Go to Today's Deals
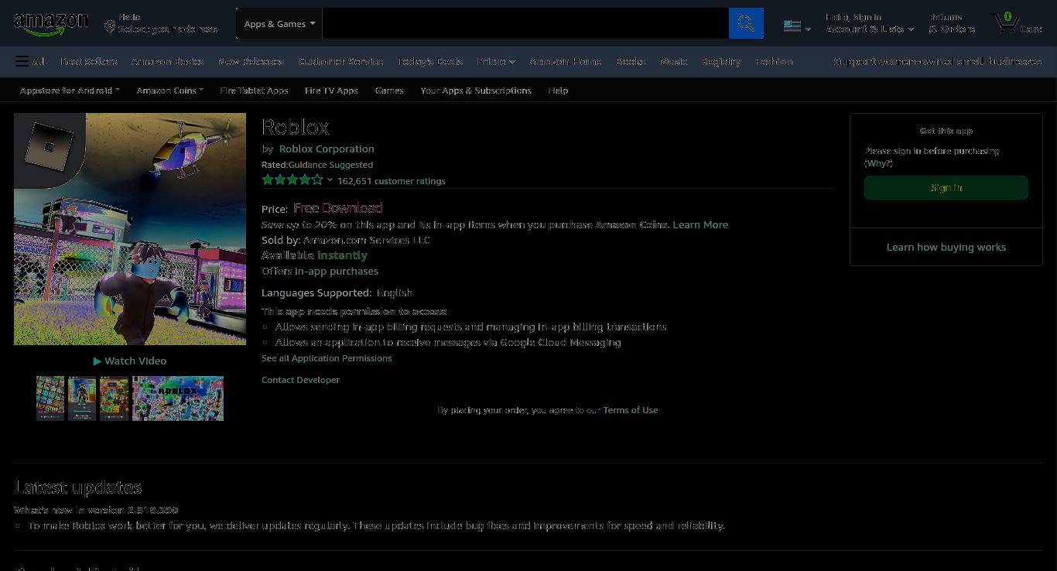The width and height of the screenshot is (1057, 571). tap(429, 61)
